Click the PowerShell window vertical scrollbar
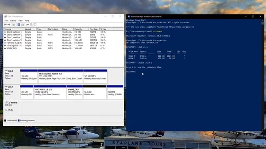The width and height of the screenshot is (266, 149). pyautogui.click(x=263, y=75)
